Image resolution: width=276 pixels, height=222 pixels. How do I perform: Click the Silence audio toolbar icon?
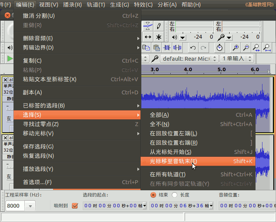coord(177,48)
